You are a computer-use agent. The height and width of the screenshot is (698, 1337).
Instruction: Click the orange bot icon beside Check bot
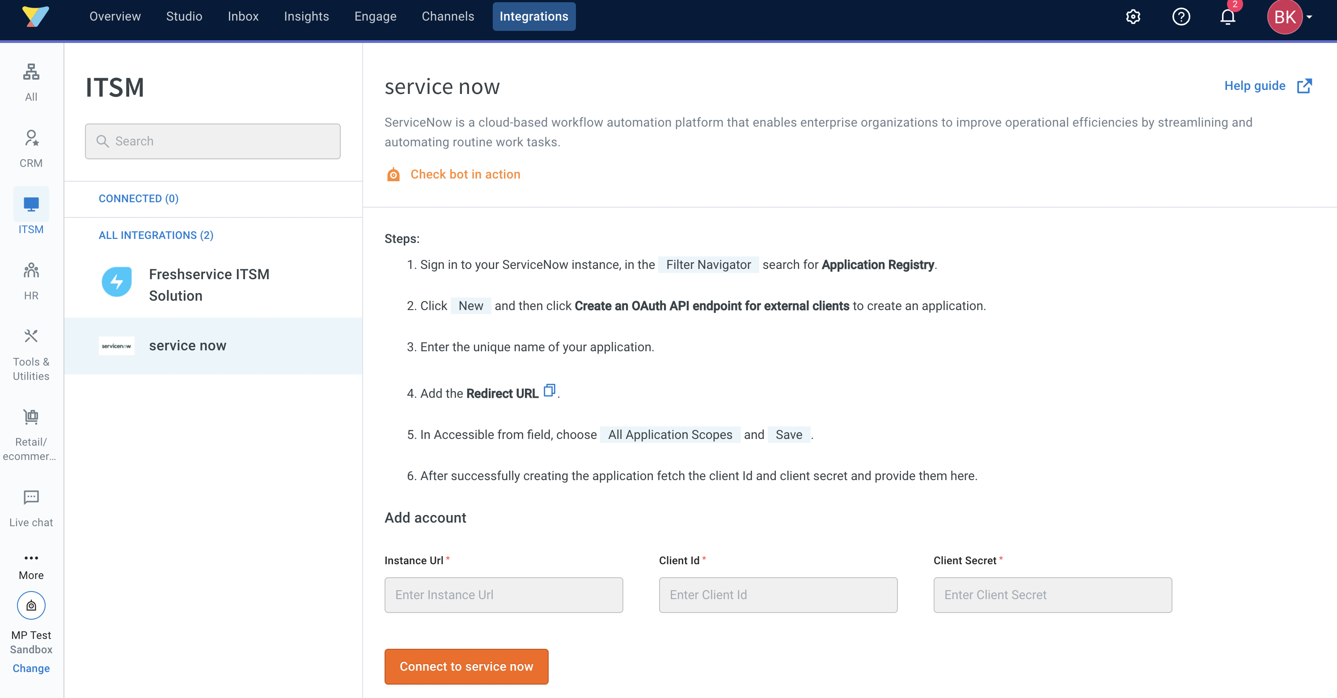click(393, 174)
